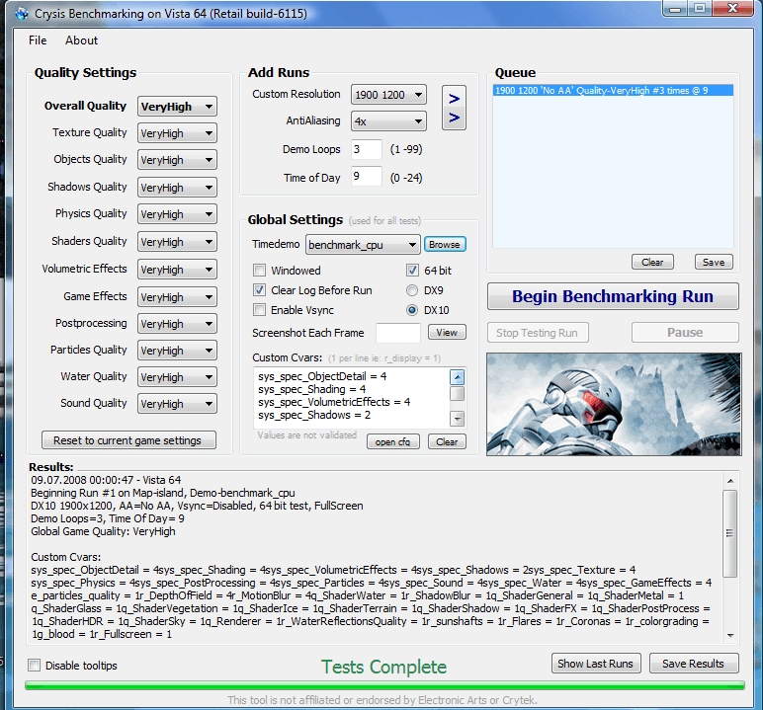
Task: Click Reset to current game settings
Action: [x=128, y=440]
